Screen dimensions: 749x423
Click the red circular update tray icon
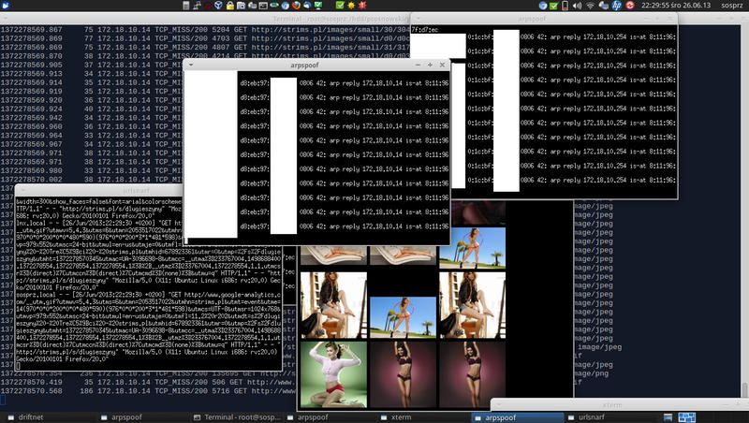(630, 6)
